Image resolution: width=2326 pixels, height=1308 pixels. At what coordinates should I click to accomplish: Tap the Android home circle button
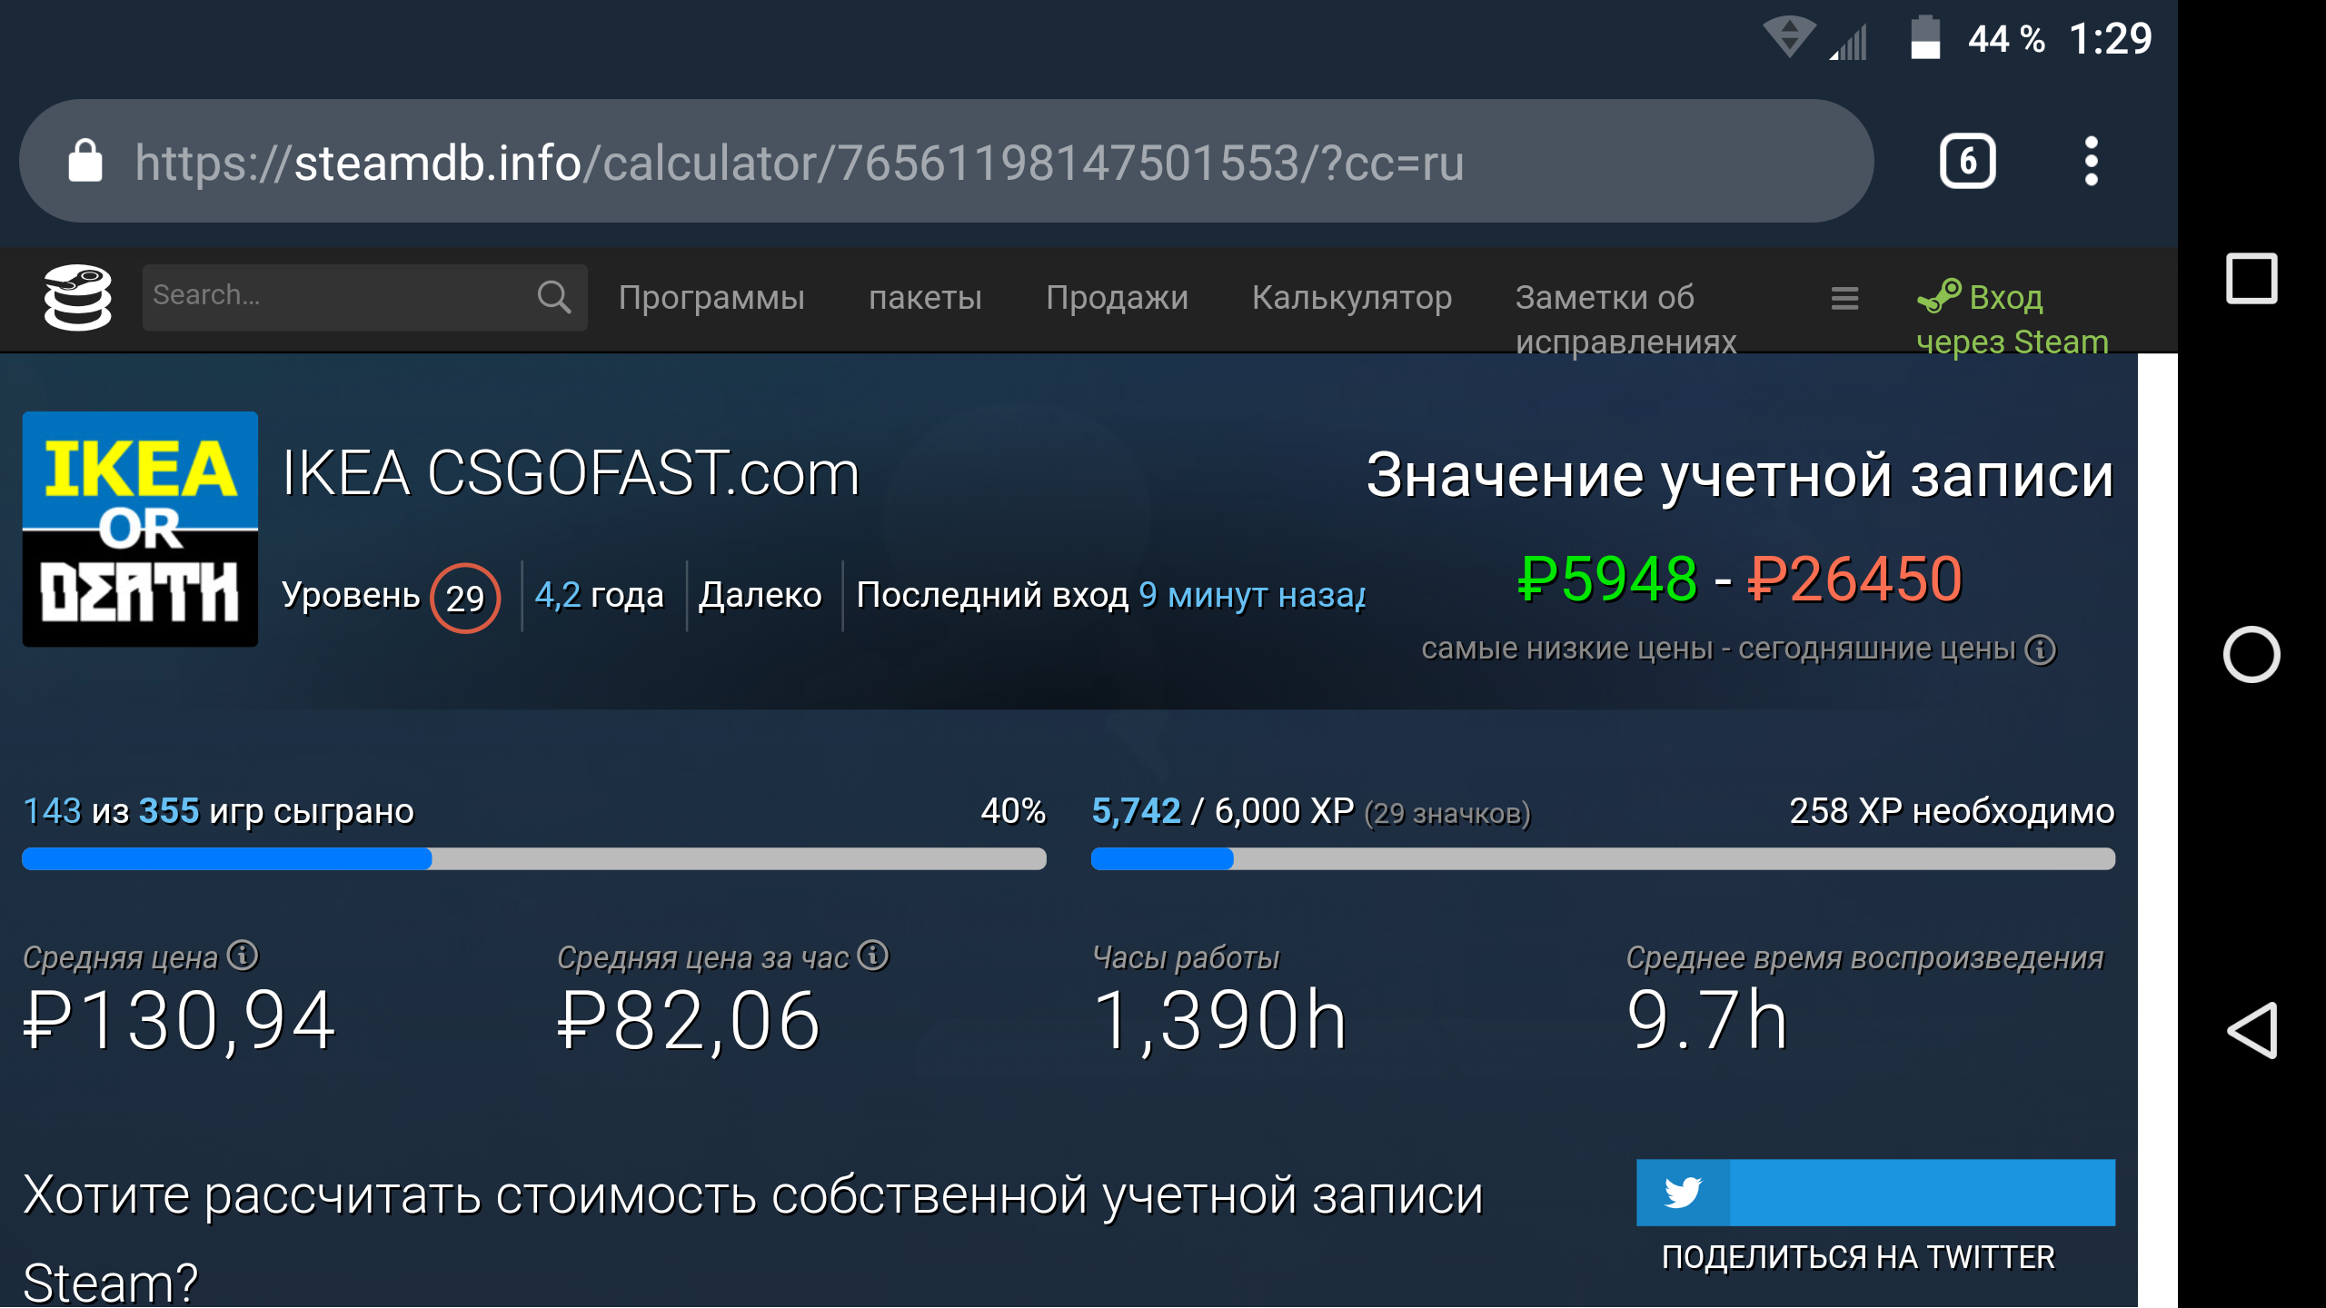click(2251, 654)
